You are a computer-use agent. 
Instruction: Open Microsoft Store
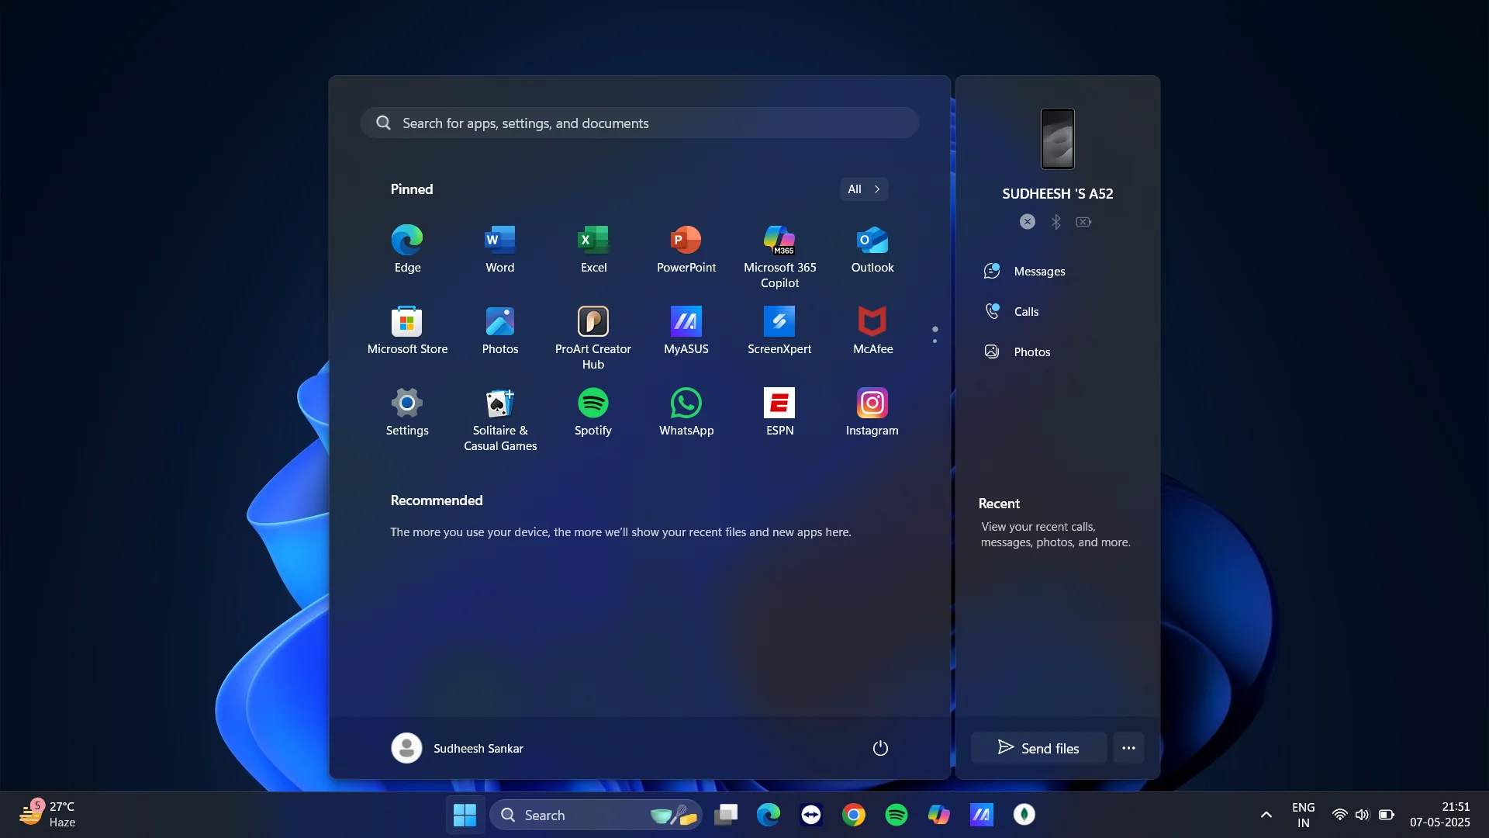coord(407,331)
